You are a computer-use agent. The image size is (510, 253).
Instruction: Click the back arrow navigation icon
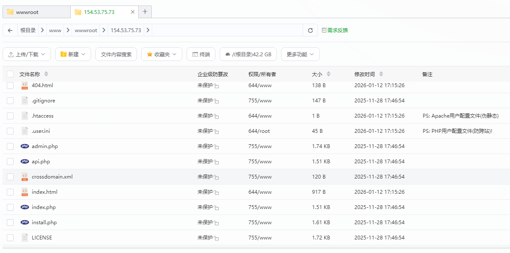[10, 30]
